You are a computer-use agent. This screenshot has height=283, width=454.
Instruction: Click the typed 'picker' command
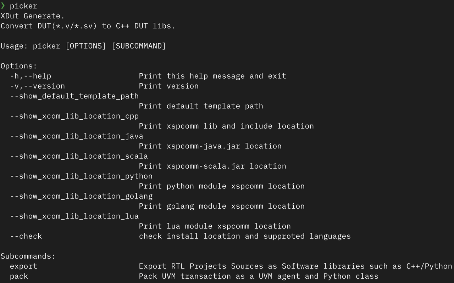coord(23,6)
